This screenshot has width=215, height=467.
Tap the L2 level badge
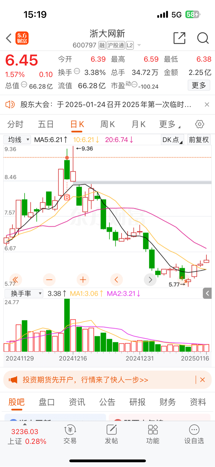pyautogui.click(x=130, y=45)
